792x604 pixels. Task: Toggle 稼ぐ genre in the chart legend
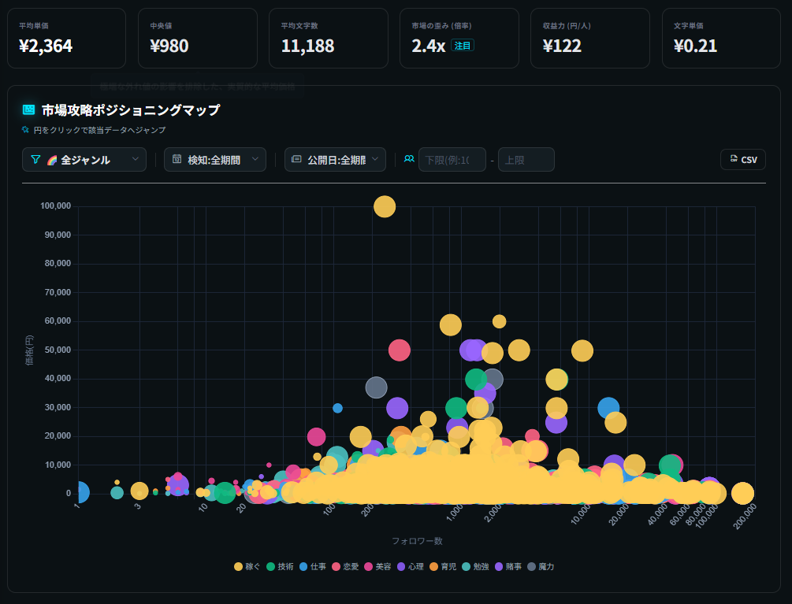249,566
